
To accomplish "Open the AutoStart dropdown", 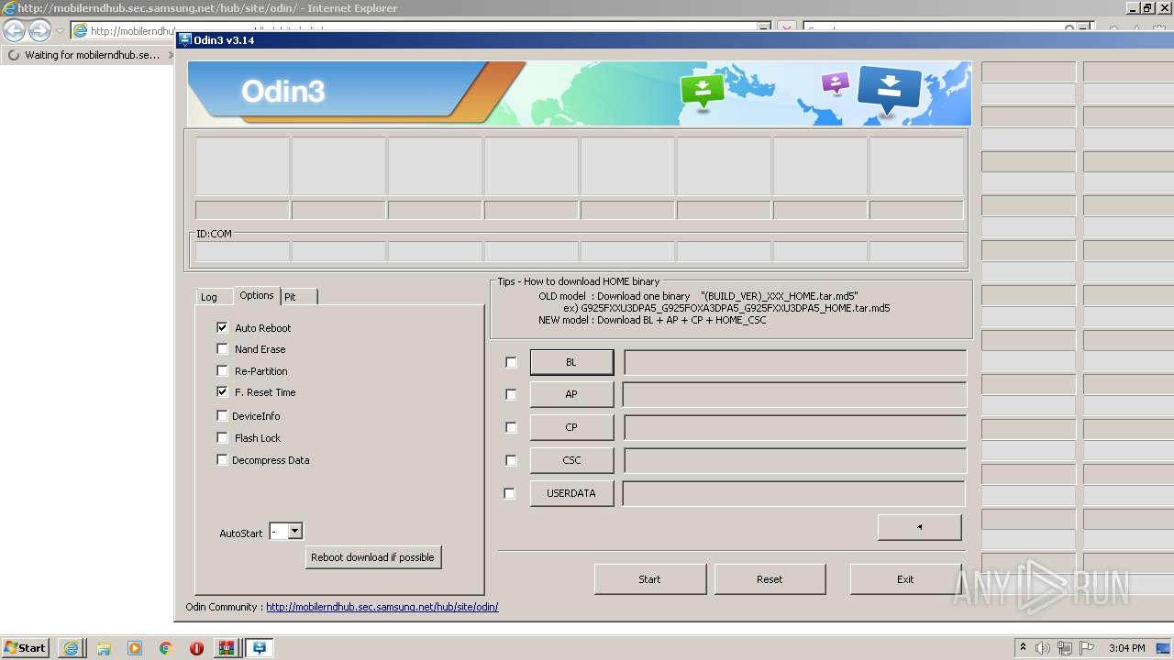I will pos(294,532).
